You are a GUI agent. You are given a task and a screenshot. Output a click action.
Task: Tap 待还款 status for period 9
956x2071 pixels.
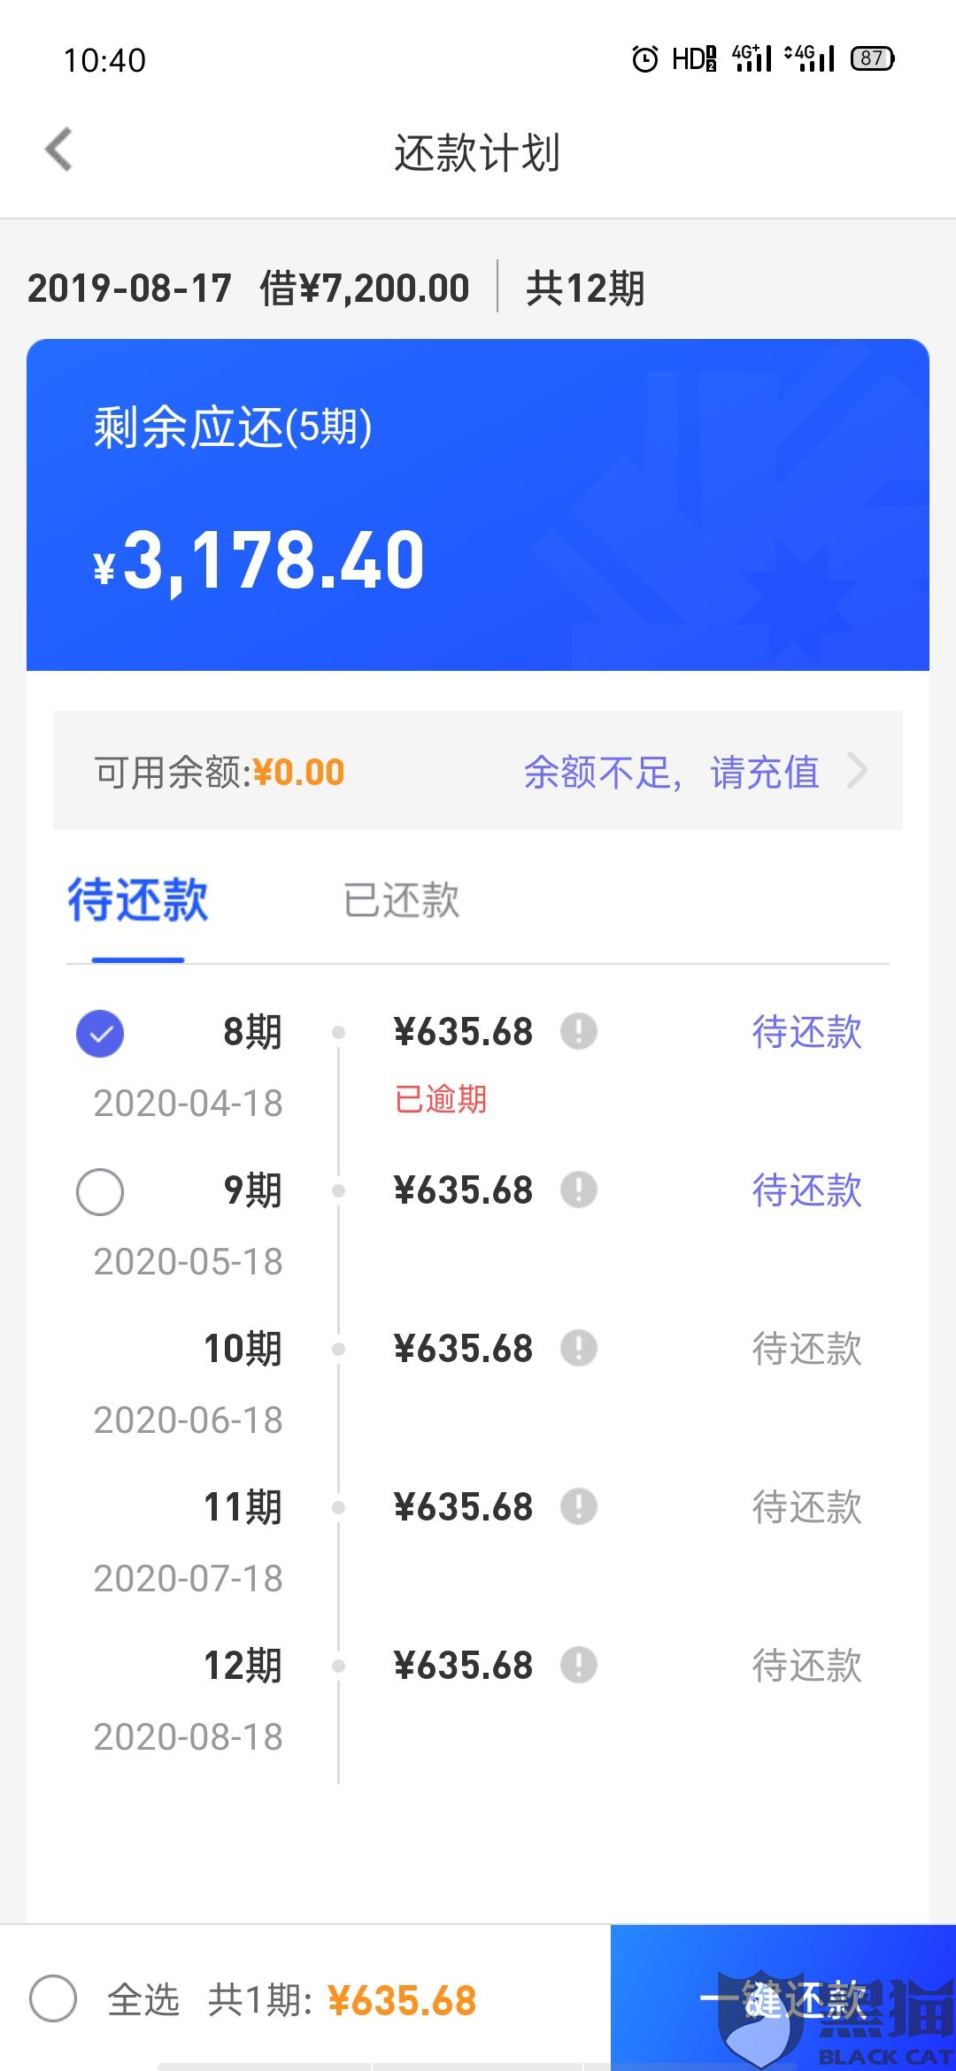click(807, 1190)
